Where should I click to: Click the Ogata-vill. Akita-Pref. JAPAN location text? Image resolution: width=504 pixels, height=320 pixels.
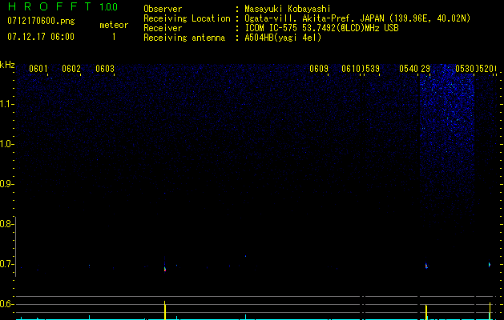pos(357,18)
